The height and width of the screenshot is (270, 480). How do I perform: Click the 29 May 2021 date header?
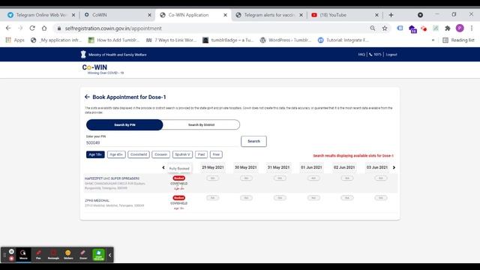click(x=213, y=167)
